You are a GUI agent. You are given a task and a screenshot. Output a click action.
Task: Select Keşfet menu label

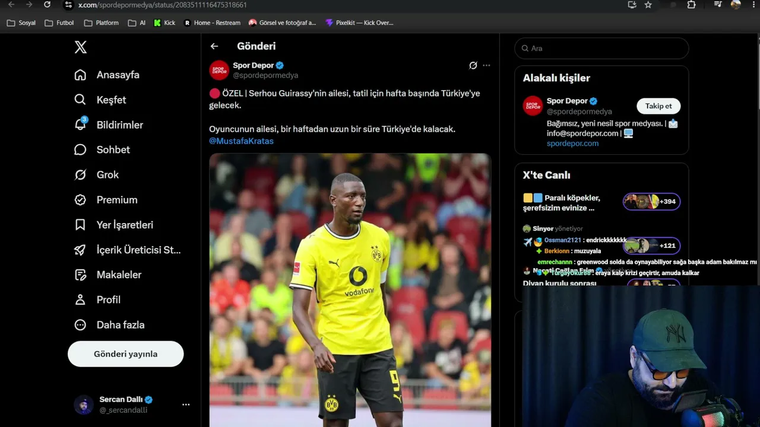click(111, 100)
